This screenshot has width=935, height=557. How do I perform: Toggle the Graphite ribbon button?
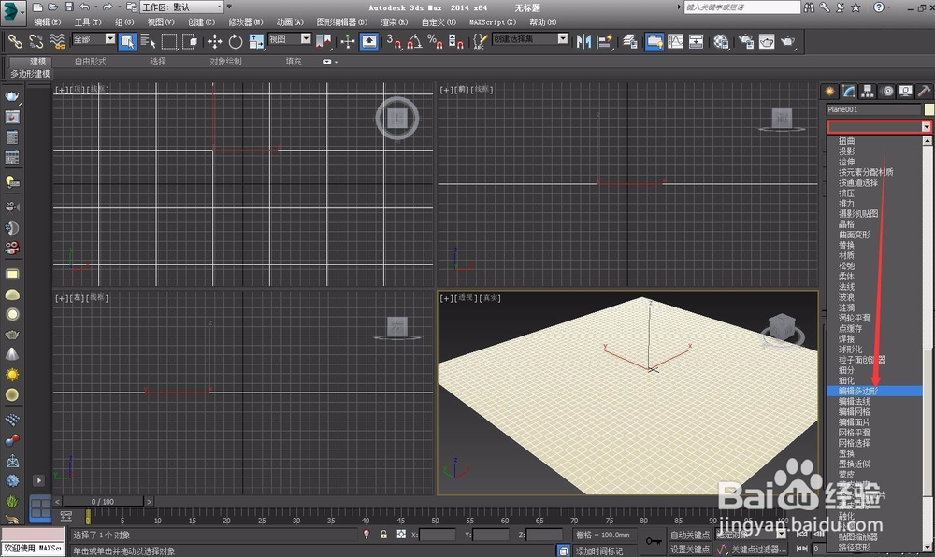tap(654, 41)
